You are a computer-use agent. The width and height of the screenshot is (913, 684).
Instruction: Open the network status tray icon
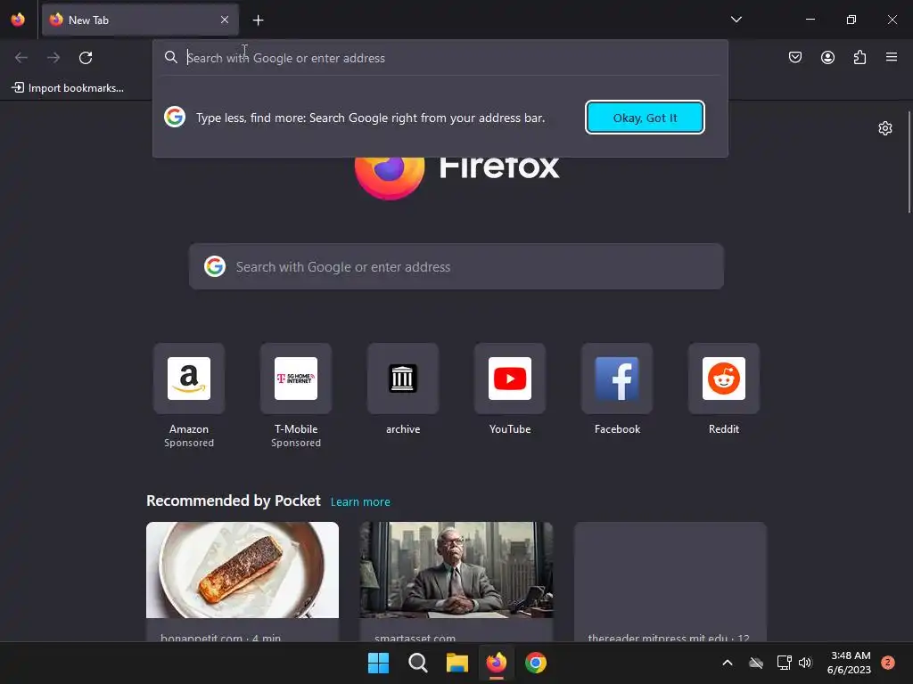tap(785, 663)
